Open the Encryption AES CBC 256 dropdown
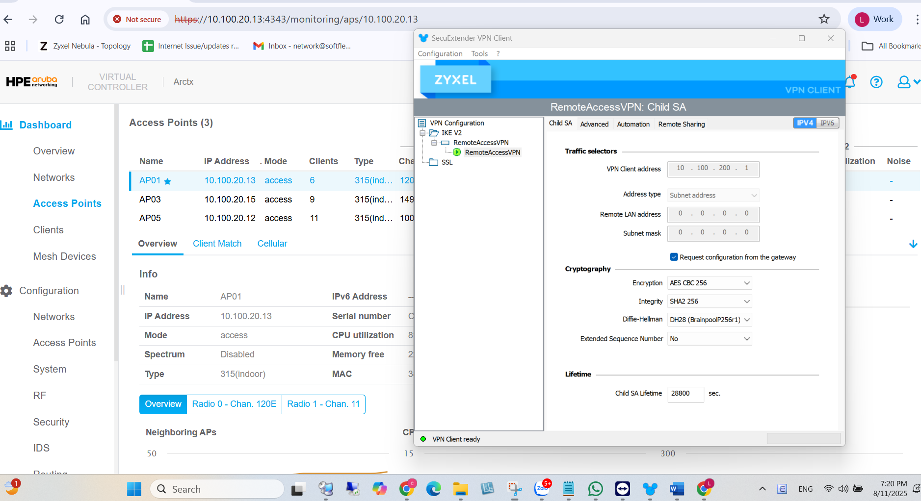The height and width of the screenshot is (501, 921). (x=710, y=283)
